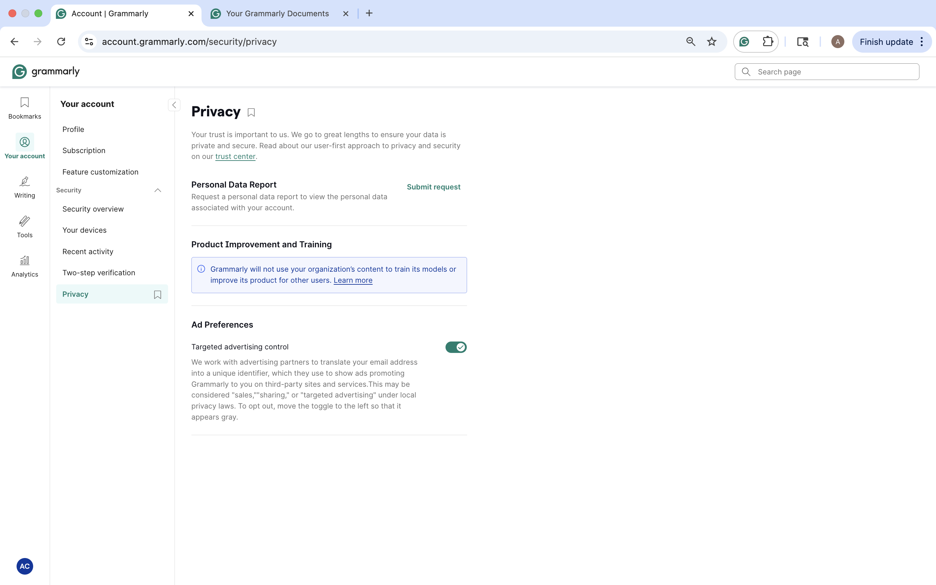
Task: Open the Bookmarks section in the sidebar
Action: coord(24,108)
